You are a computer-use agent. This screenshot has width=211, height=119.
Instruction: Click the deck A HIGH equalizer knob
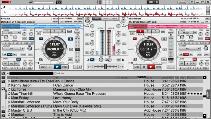(x=92, y=35)
